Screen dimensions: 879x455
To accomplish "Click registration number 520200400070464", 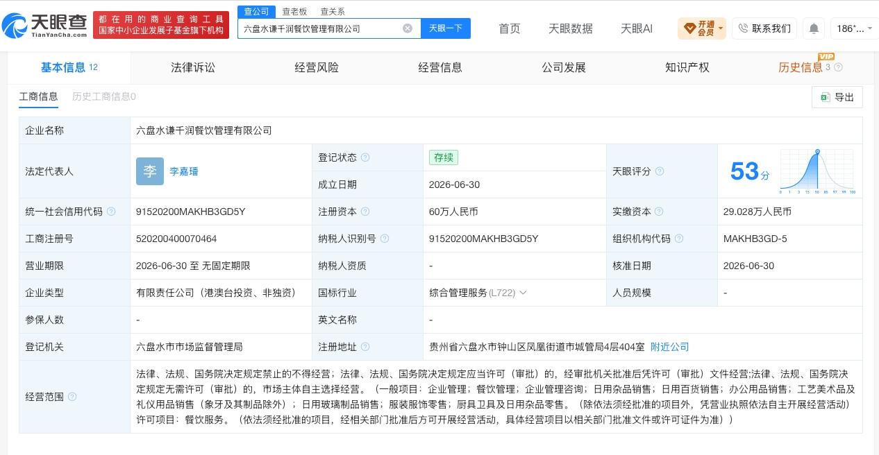I will [x=176, y=239].
